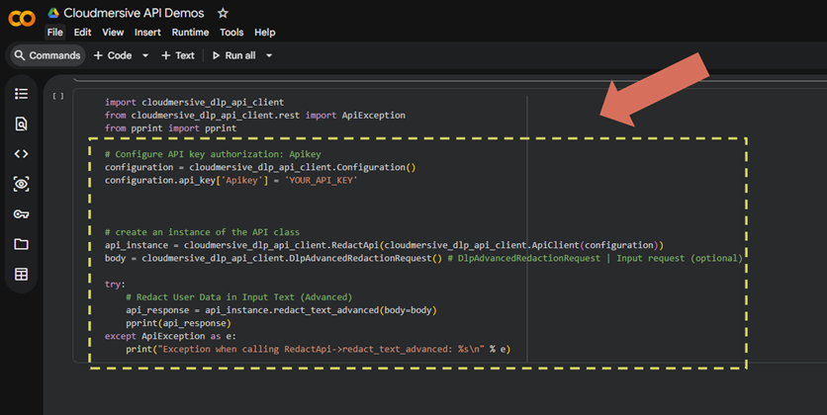Screen dimensions: 827x415
Task: Open the Help menu
Action: (265, 33)
